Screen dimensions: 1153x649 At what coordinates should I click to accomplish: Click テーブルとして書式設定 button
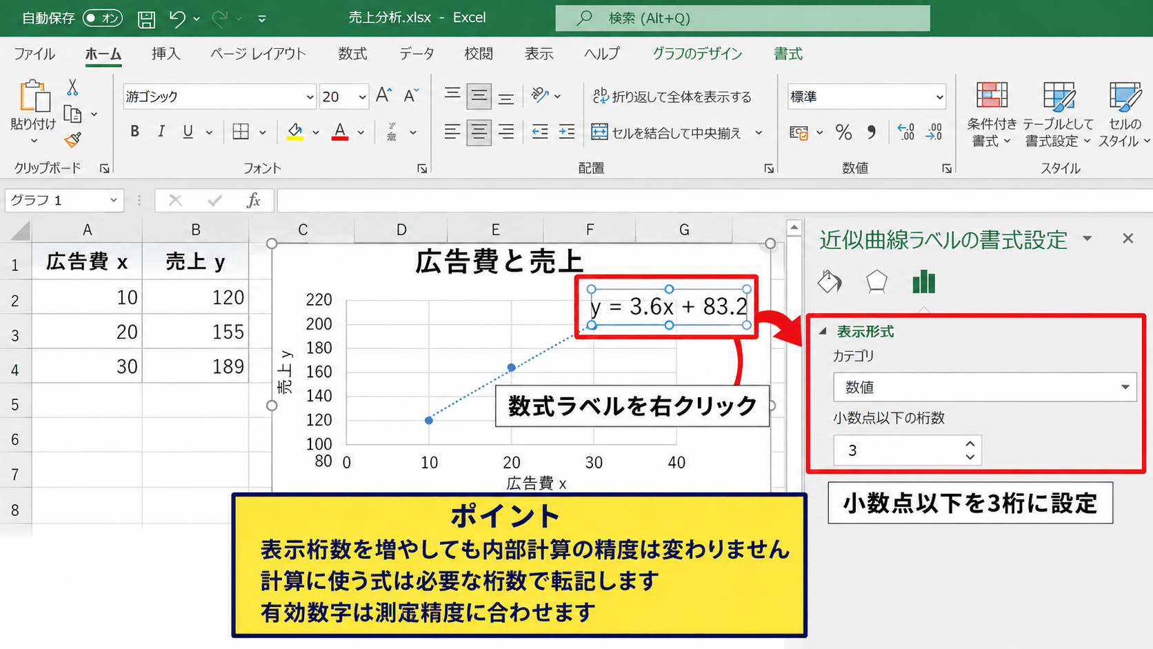tap(1058, 113)
